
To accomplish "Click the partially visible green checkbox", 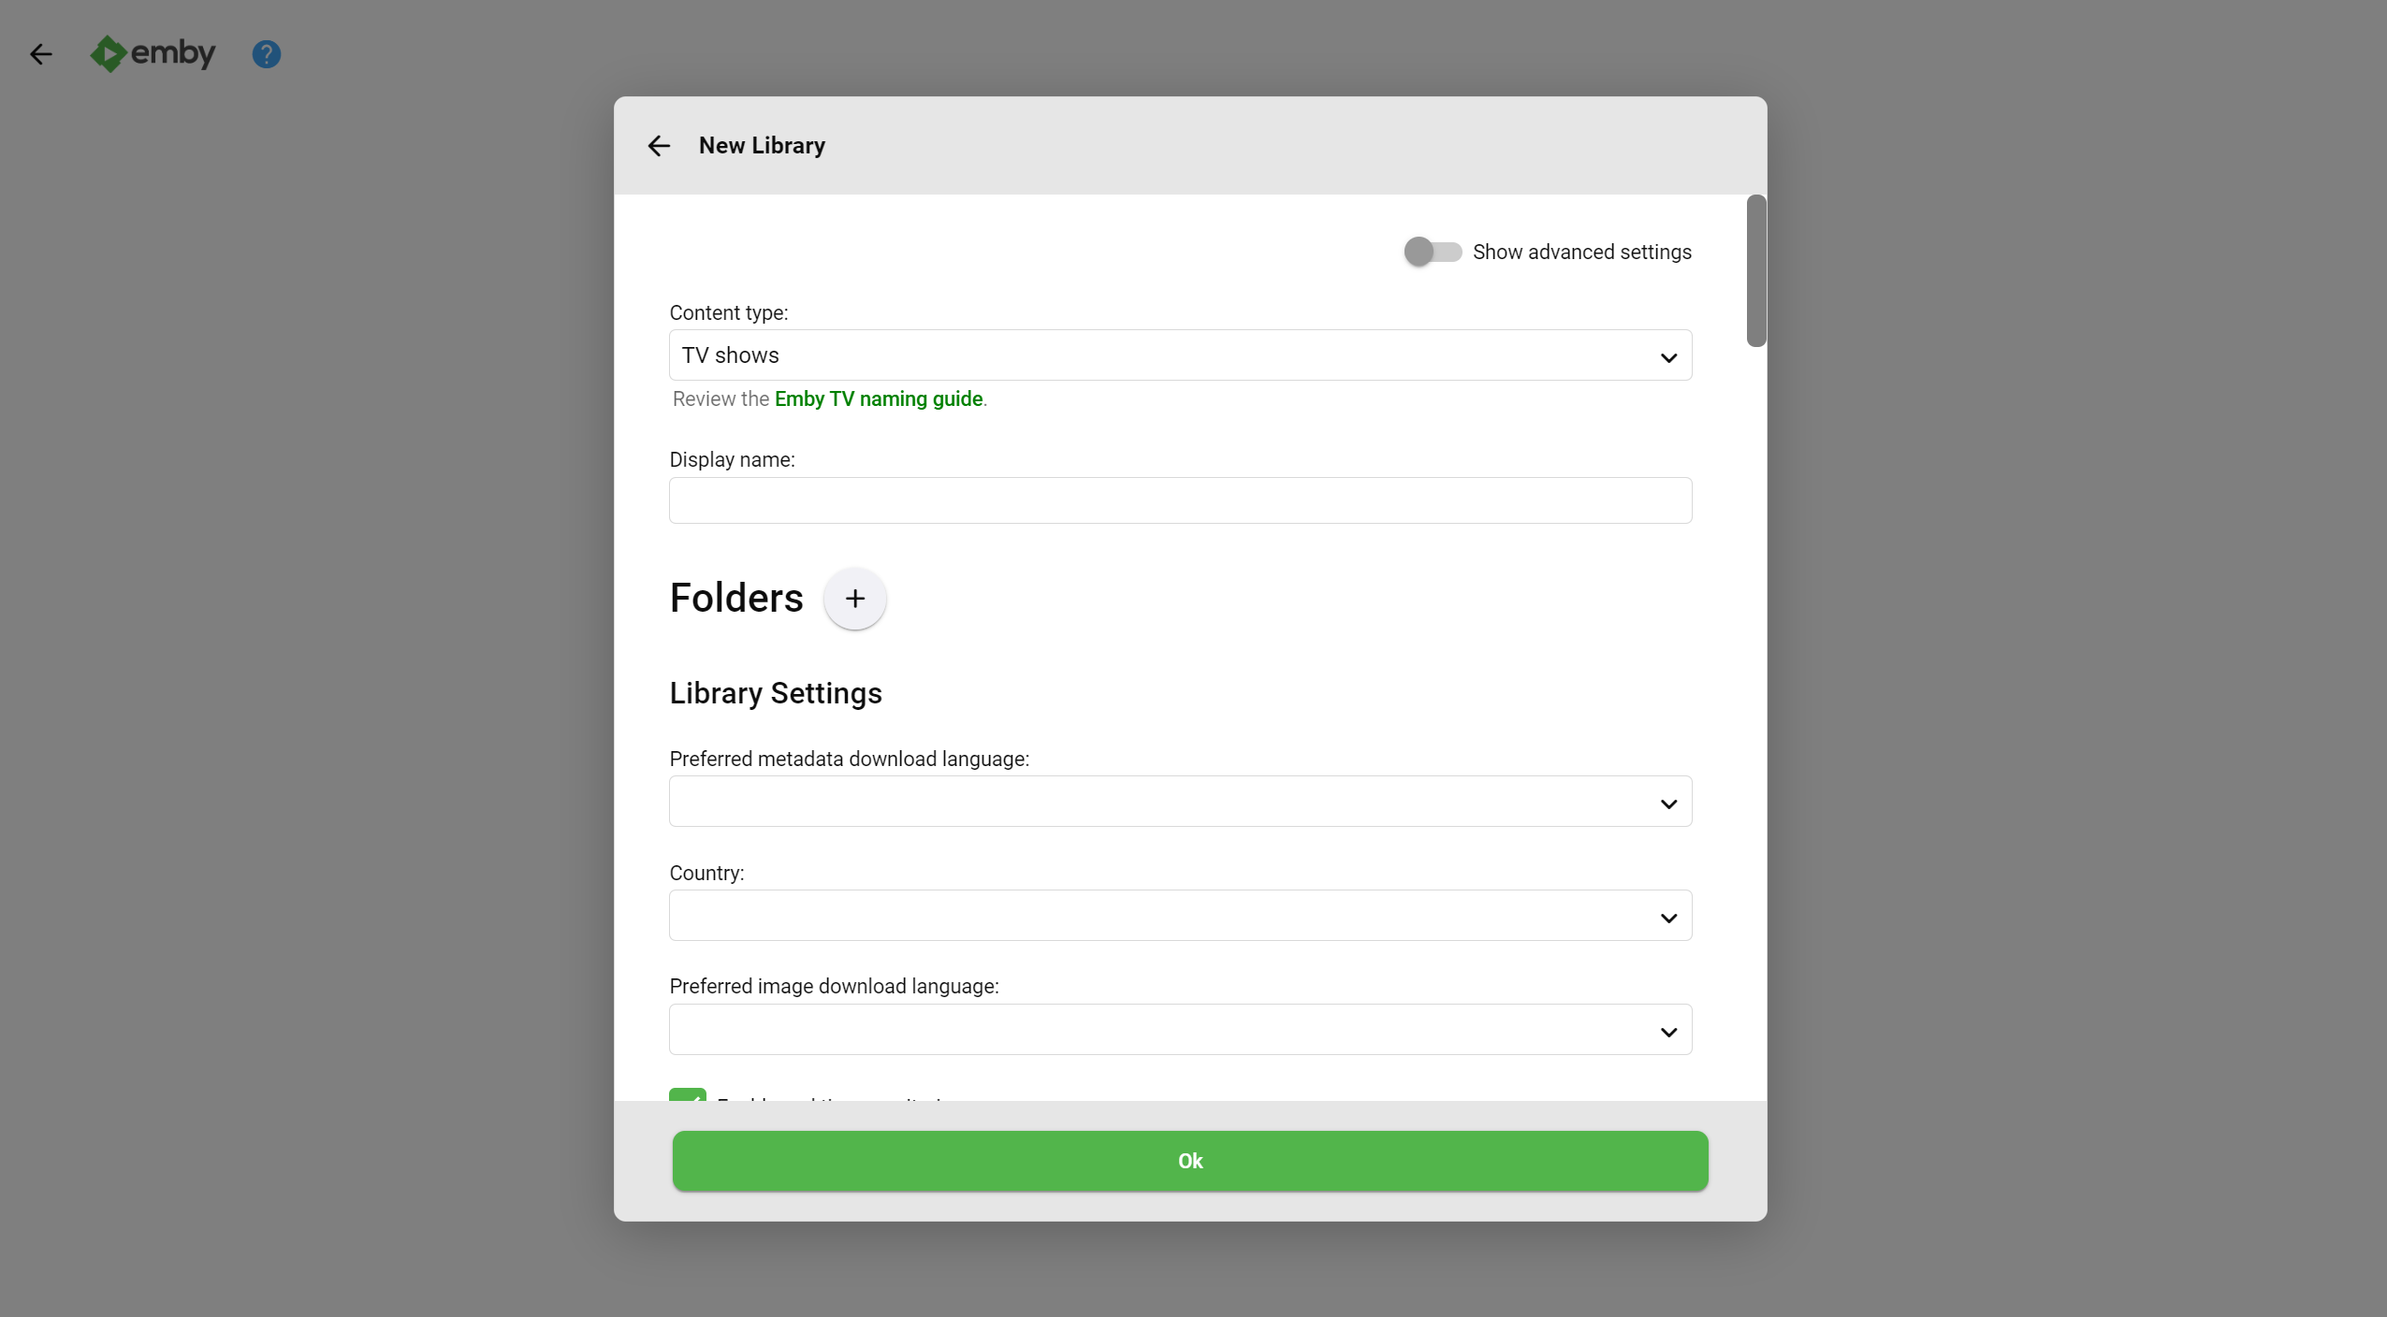I will tap(688, 1094).
